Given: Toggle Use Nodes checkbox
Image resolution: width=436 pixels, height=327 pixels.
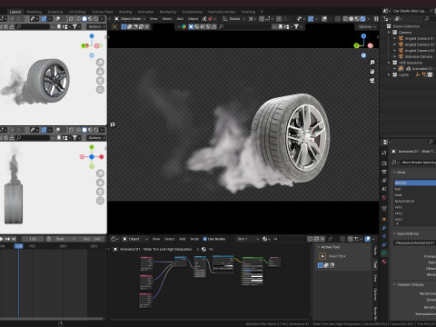Looking at the screenshot, I should point(205,239).
